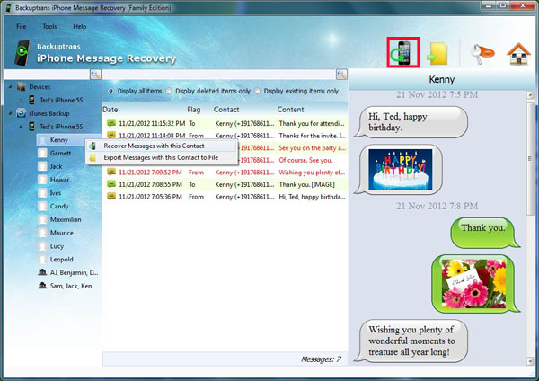
Task: Click the green 'Thank you.' chat bubble
Action: 485,233
